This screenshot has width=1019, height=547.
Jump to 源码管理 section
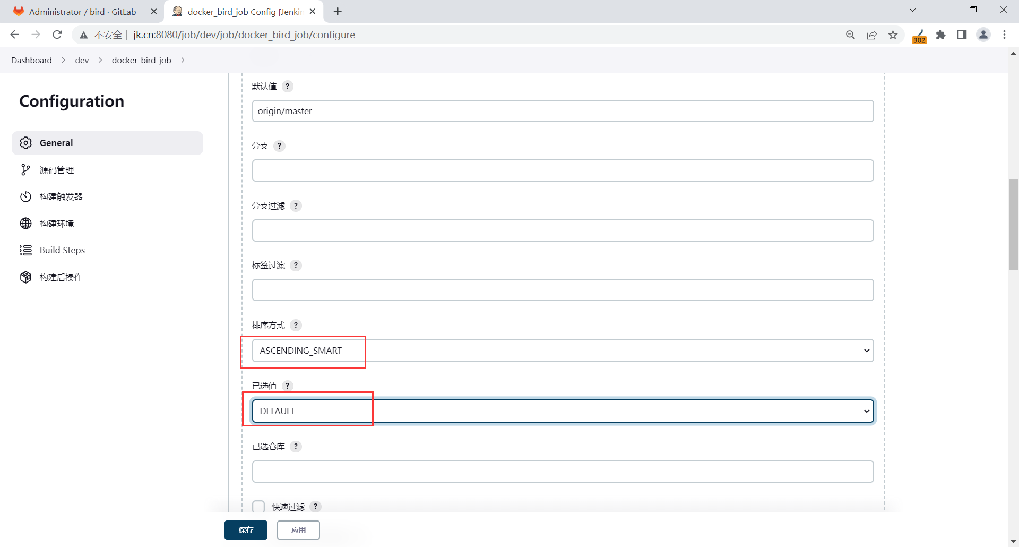107,170
